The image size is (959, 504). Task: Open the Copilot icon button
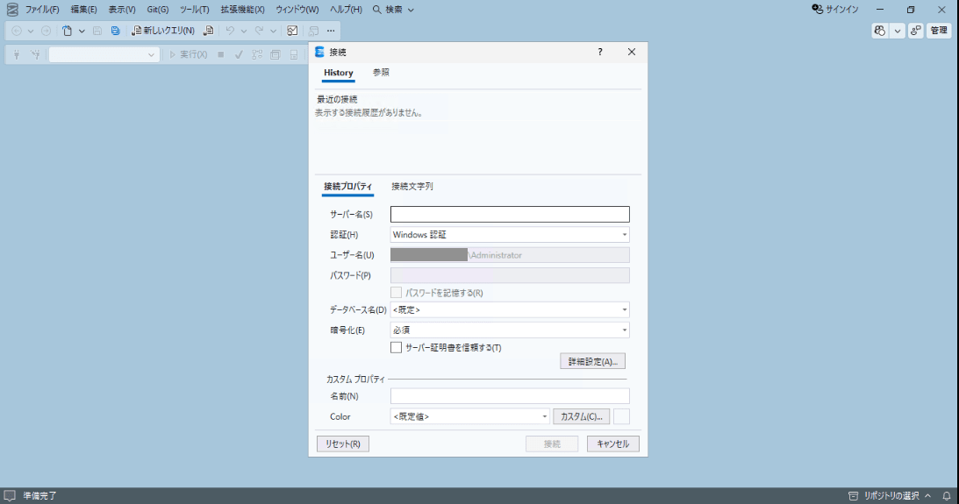(879, 31)
